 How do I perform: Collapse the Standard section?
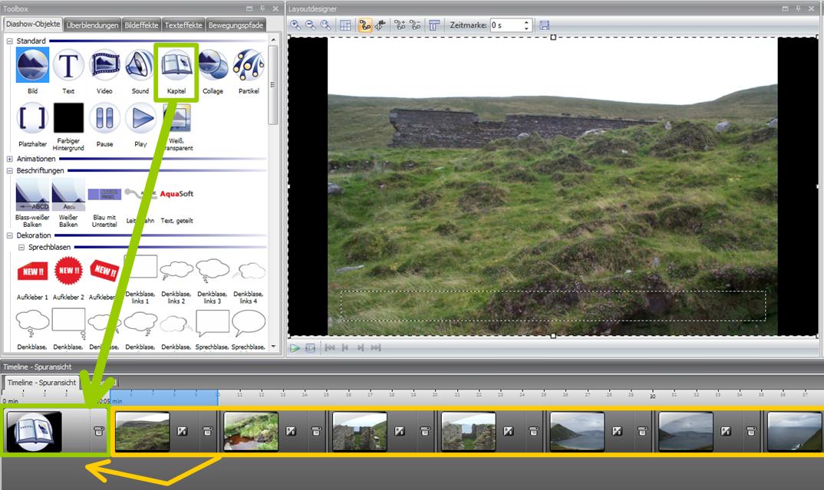[9, 41]
